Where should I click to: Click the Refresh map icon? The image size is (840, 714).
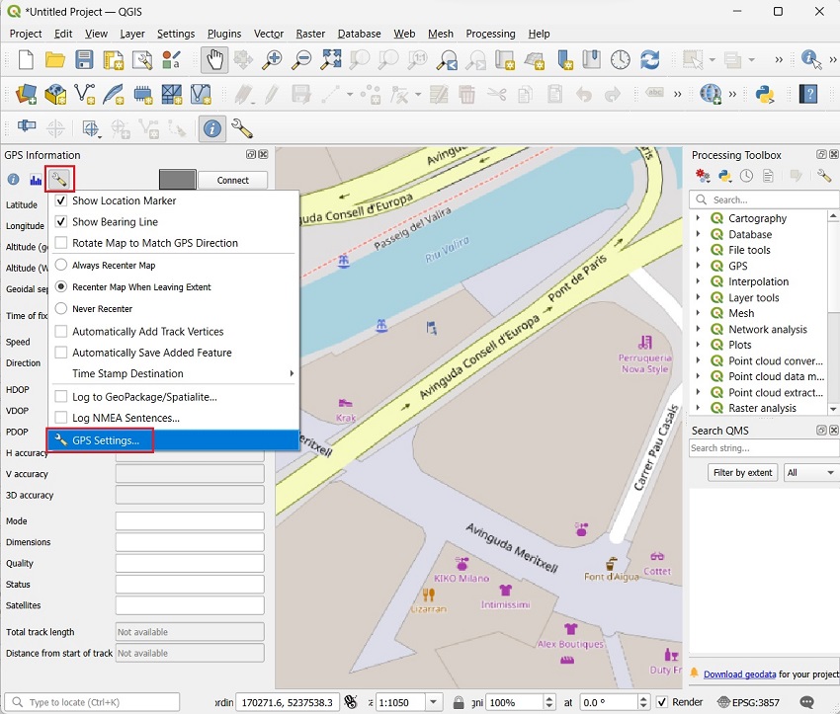(649, 60)
